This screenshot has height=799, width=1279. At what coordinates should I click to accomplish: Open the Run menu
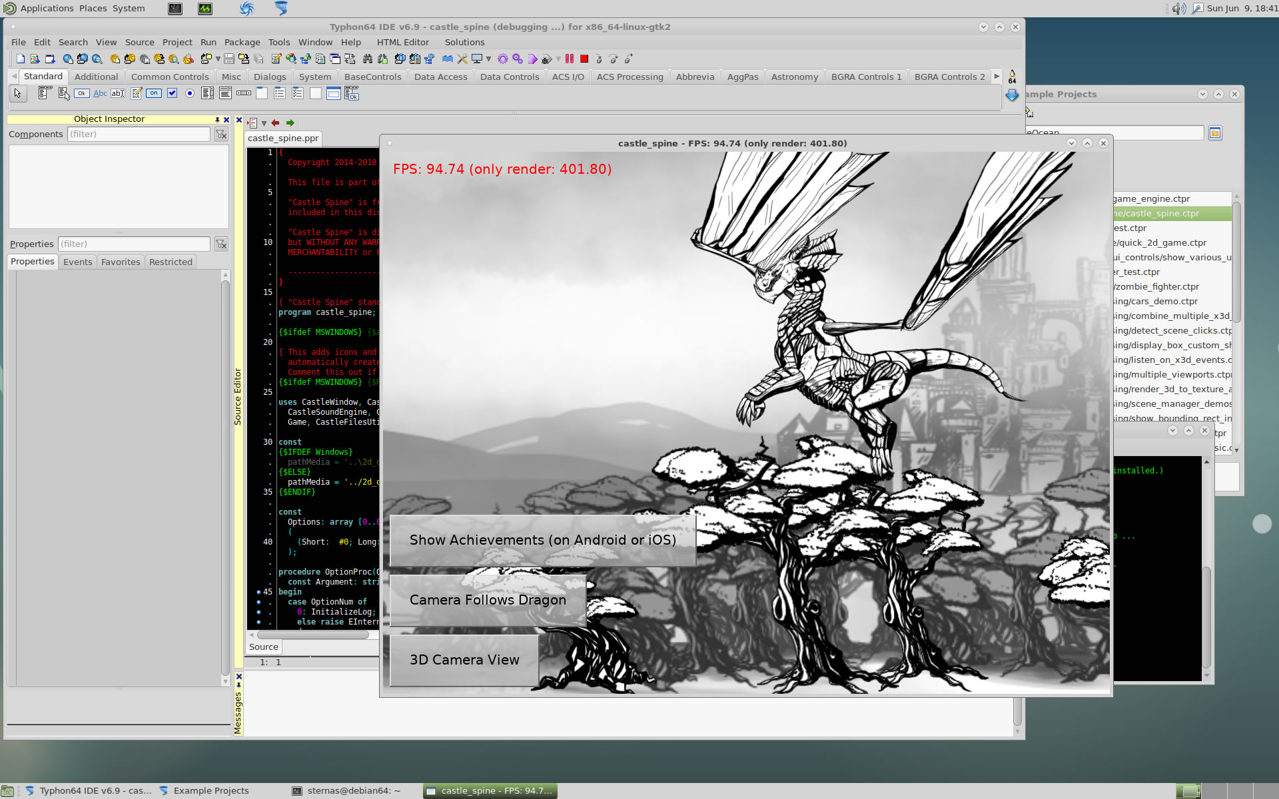tap(209, 42)
